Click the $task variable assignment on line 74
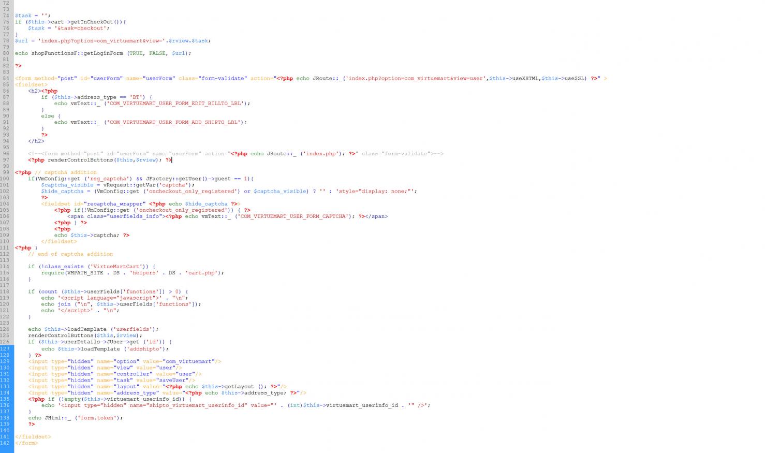Image resolution: width=765 pixels, height=453 pixels. click(23, 16)
